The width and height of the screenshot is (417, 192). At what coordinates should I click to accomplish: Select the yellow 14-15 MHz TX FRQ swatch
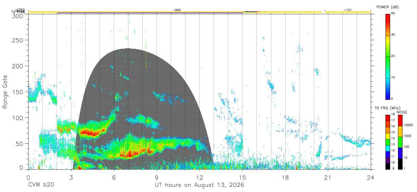click(x=388, y=136)
